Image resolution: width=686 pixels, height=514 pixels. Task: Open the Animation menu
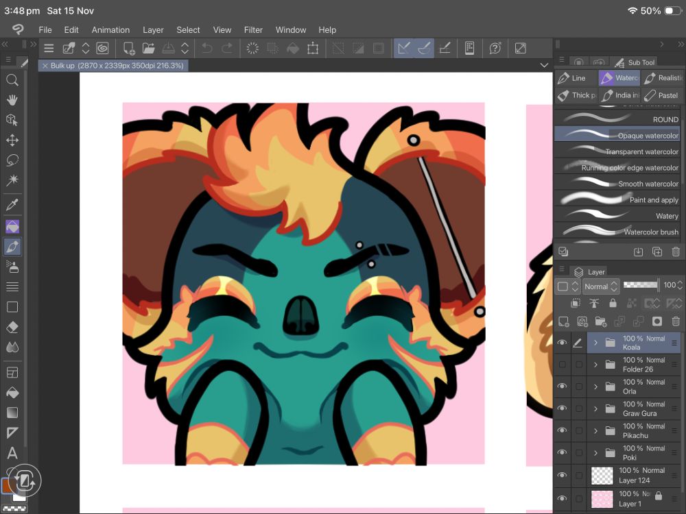coord(110,29)
